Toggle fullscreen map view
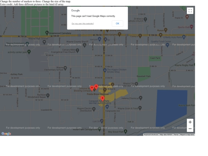This screenshot has width=208, height=156. point(190,11)
